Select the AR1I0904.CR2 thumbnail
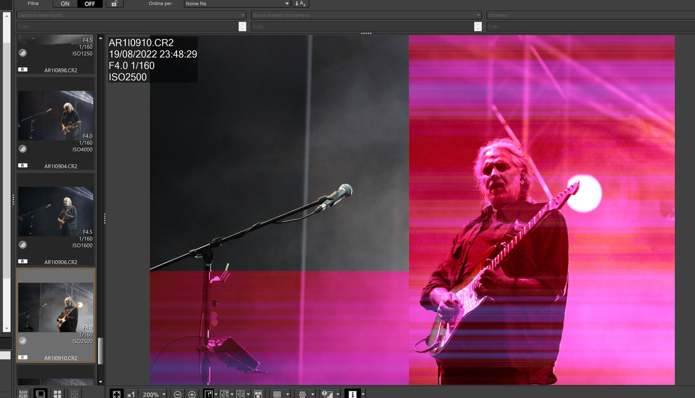695x398 pixels. [55, 123]
